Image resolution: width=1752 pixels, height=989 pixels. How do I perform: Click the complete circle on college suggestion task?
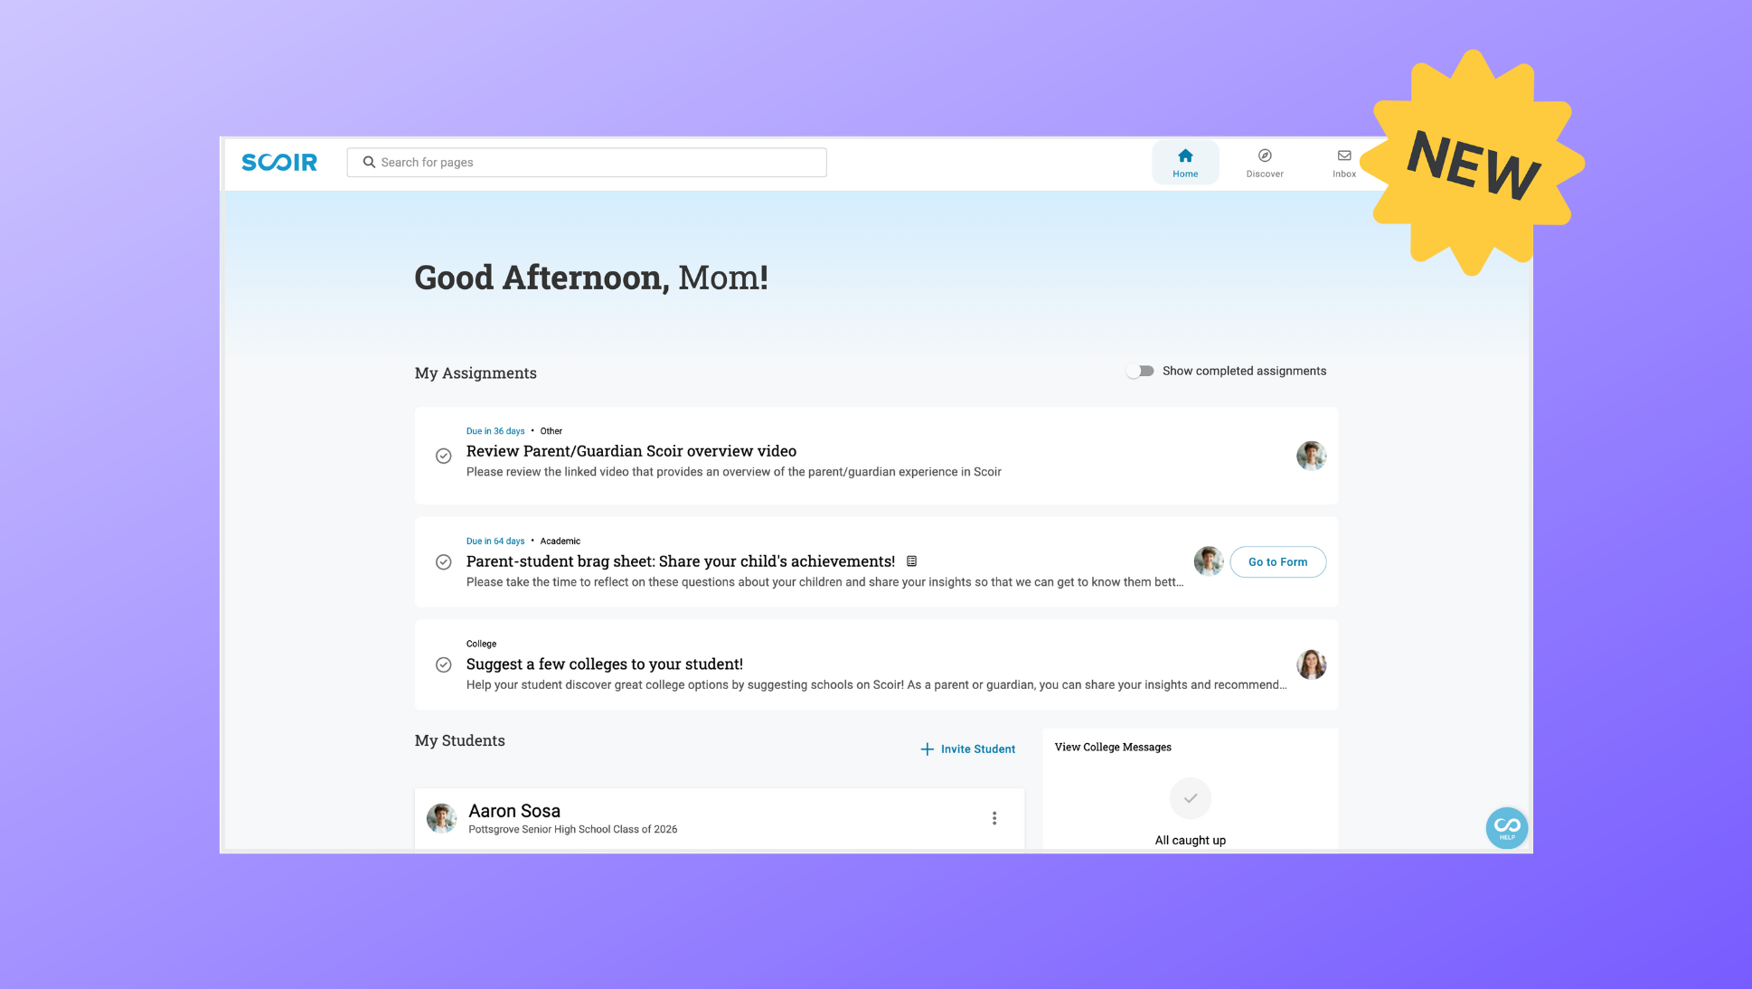(x=443, y=664)
